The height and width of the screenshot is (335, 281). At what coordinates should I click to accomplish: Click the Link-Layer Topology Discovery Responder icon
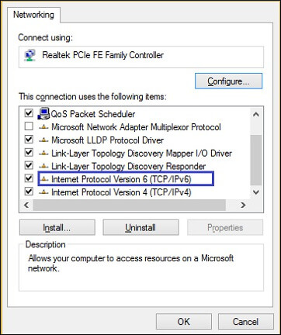click(x=43, y=166)
